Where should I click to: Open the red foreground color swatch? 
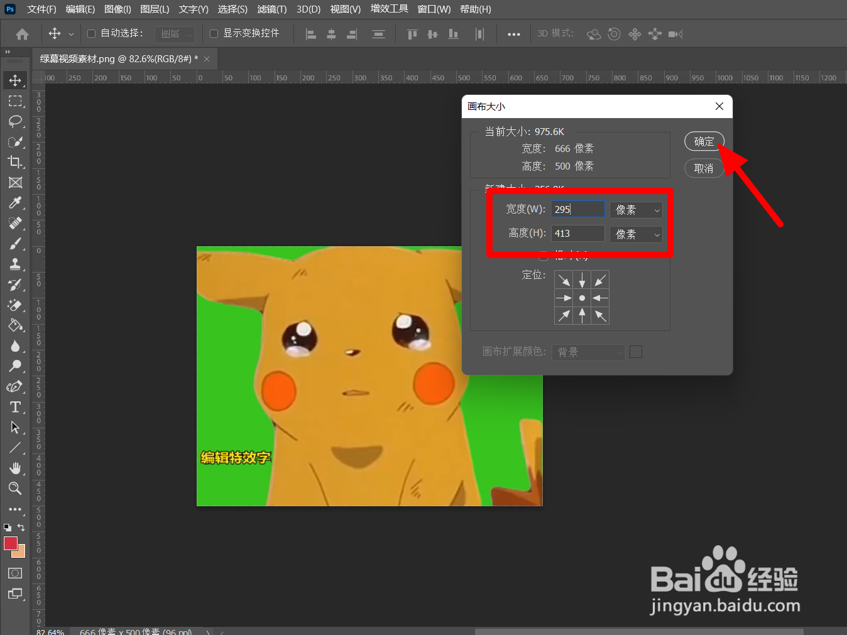pyautogui.click(x=10, y=543)
